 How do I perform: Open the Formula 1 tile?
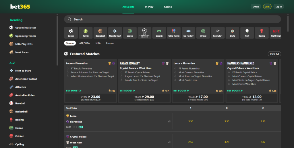coord(218,33)
